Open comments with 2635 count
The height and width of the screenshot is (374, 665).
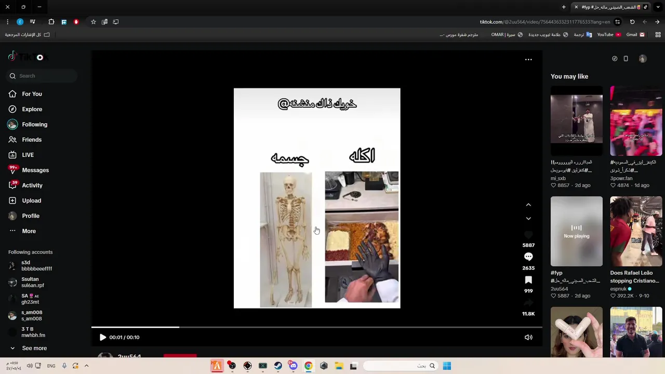click(528, 257)
